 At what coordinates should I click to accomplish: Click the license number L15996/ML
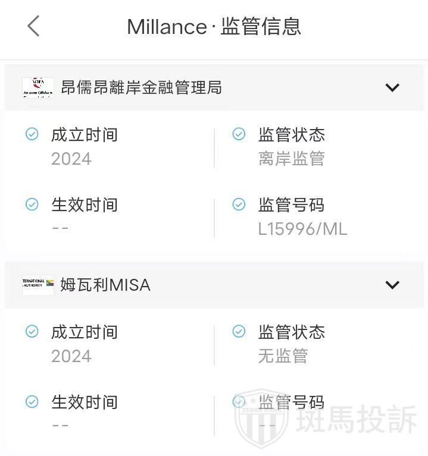pos(302,229)
